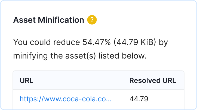Click the "https://" prefix of the coca-cola link
This screenshot has height=110, width=197.
(30, 99)
